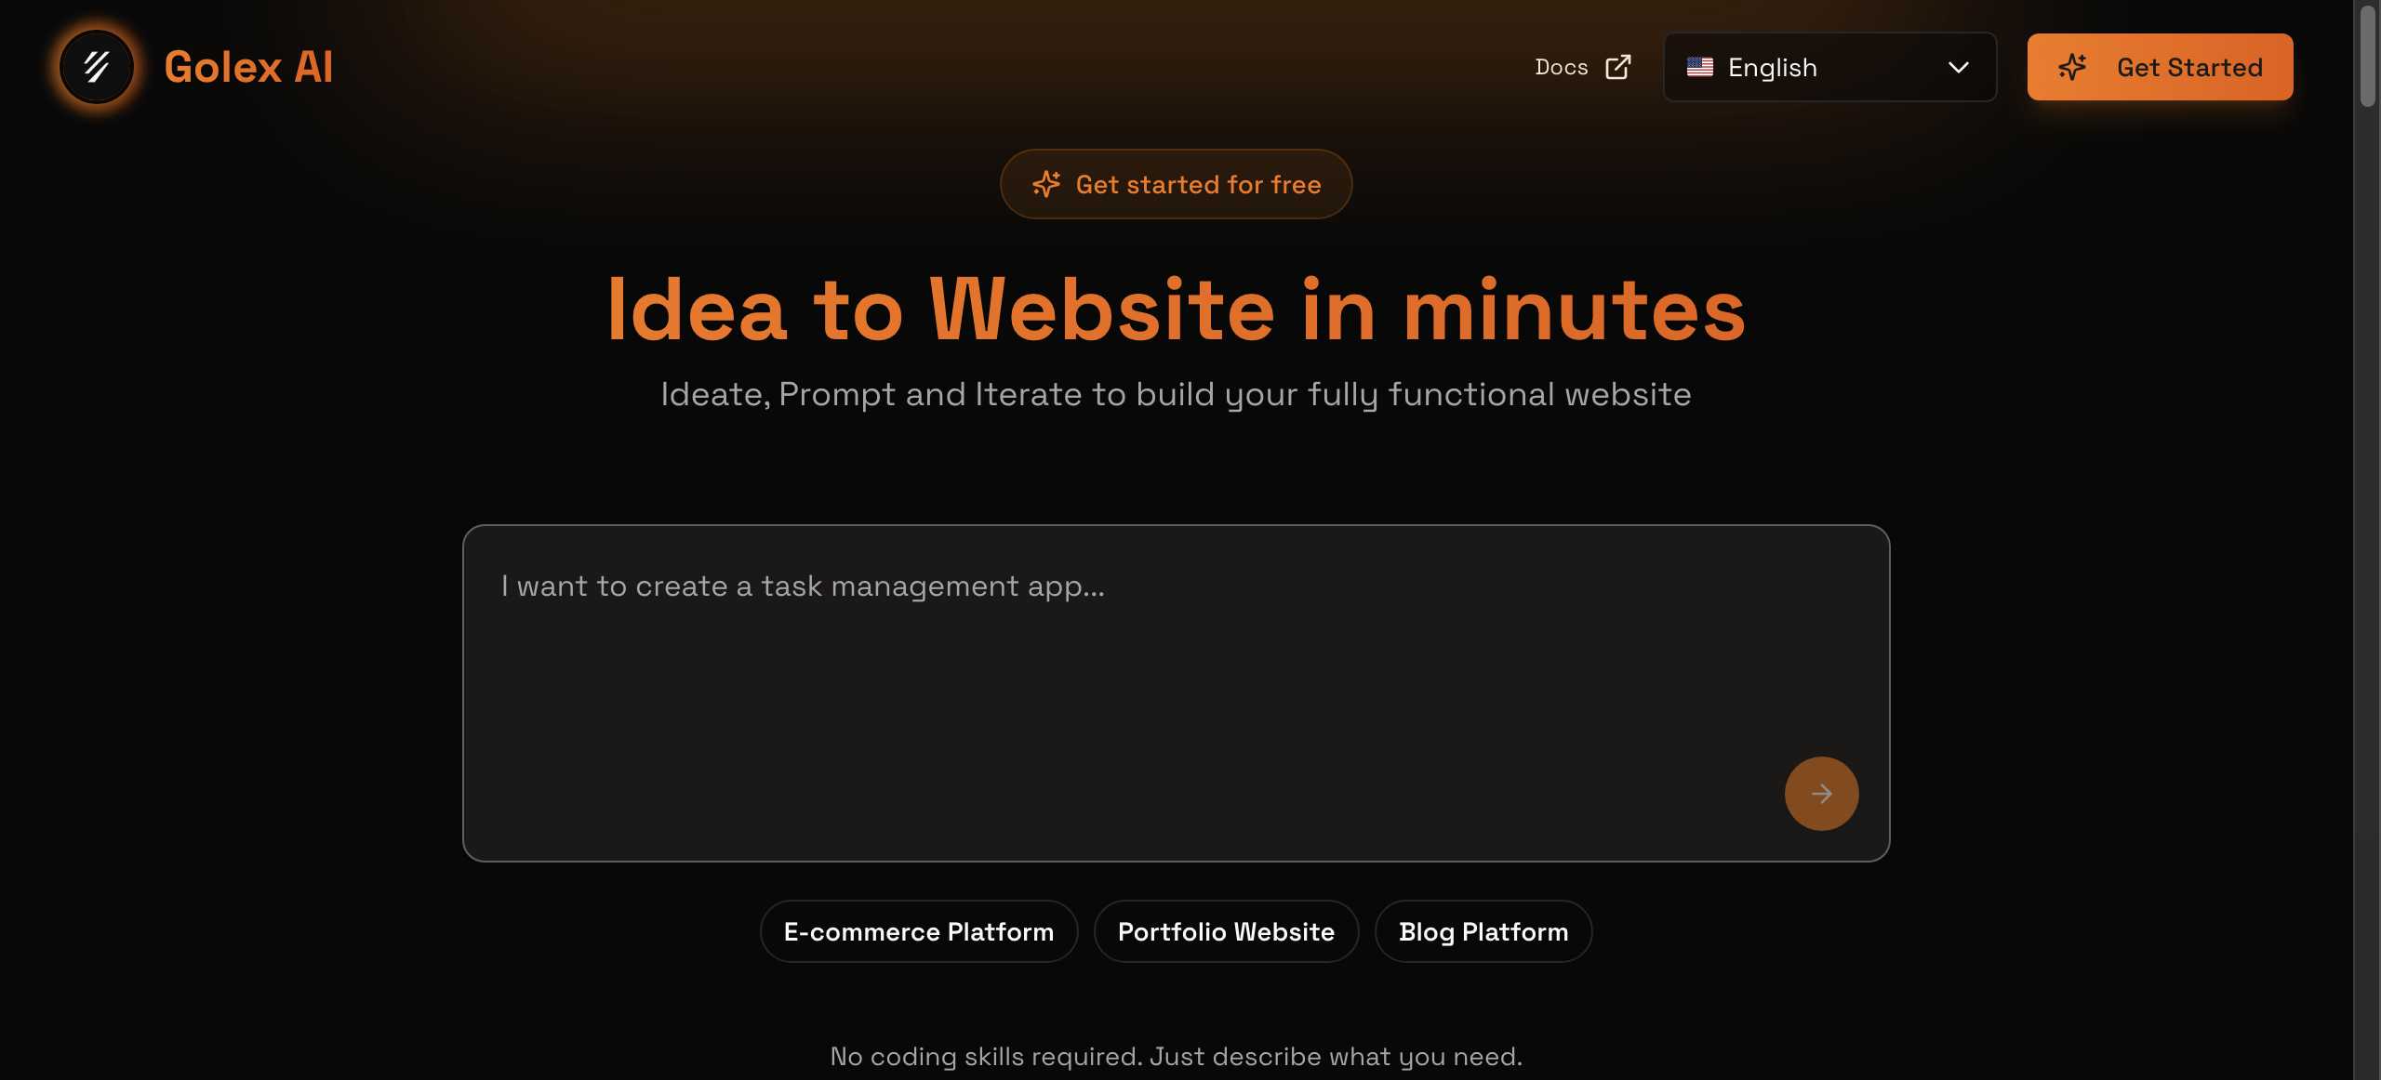Expand the language dropdown chevron

tap(1958, 67)
